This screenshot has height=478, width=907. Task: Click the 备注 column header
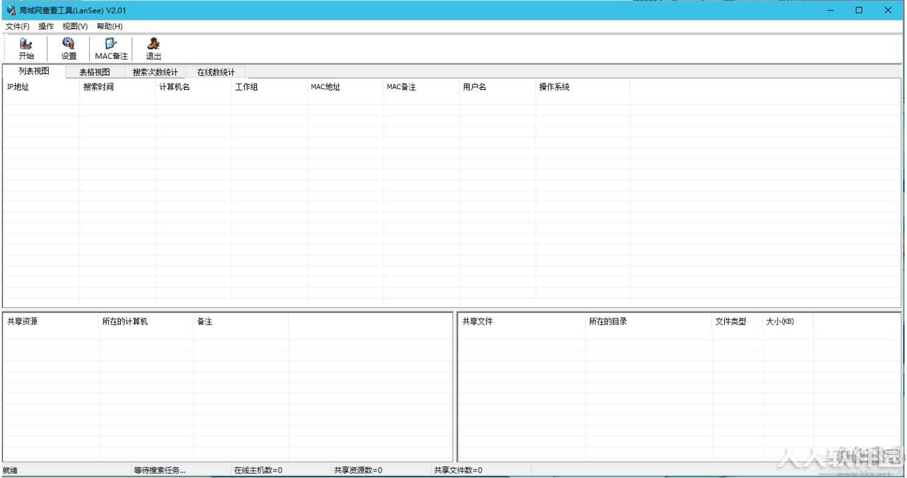coord(241,321)
